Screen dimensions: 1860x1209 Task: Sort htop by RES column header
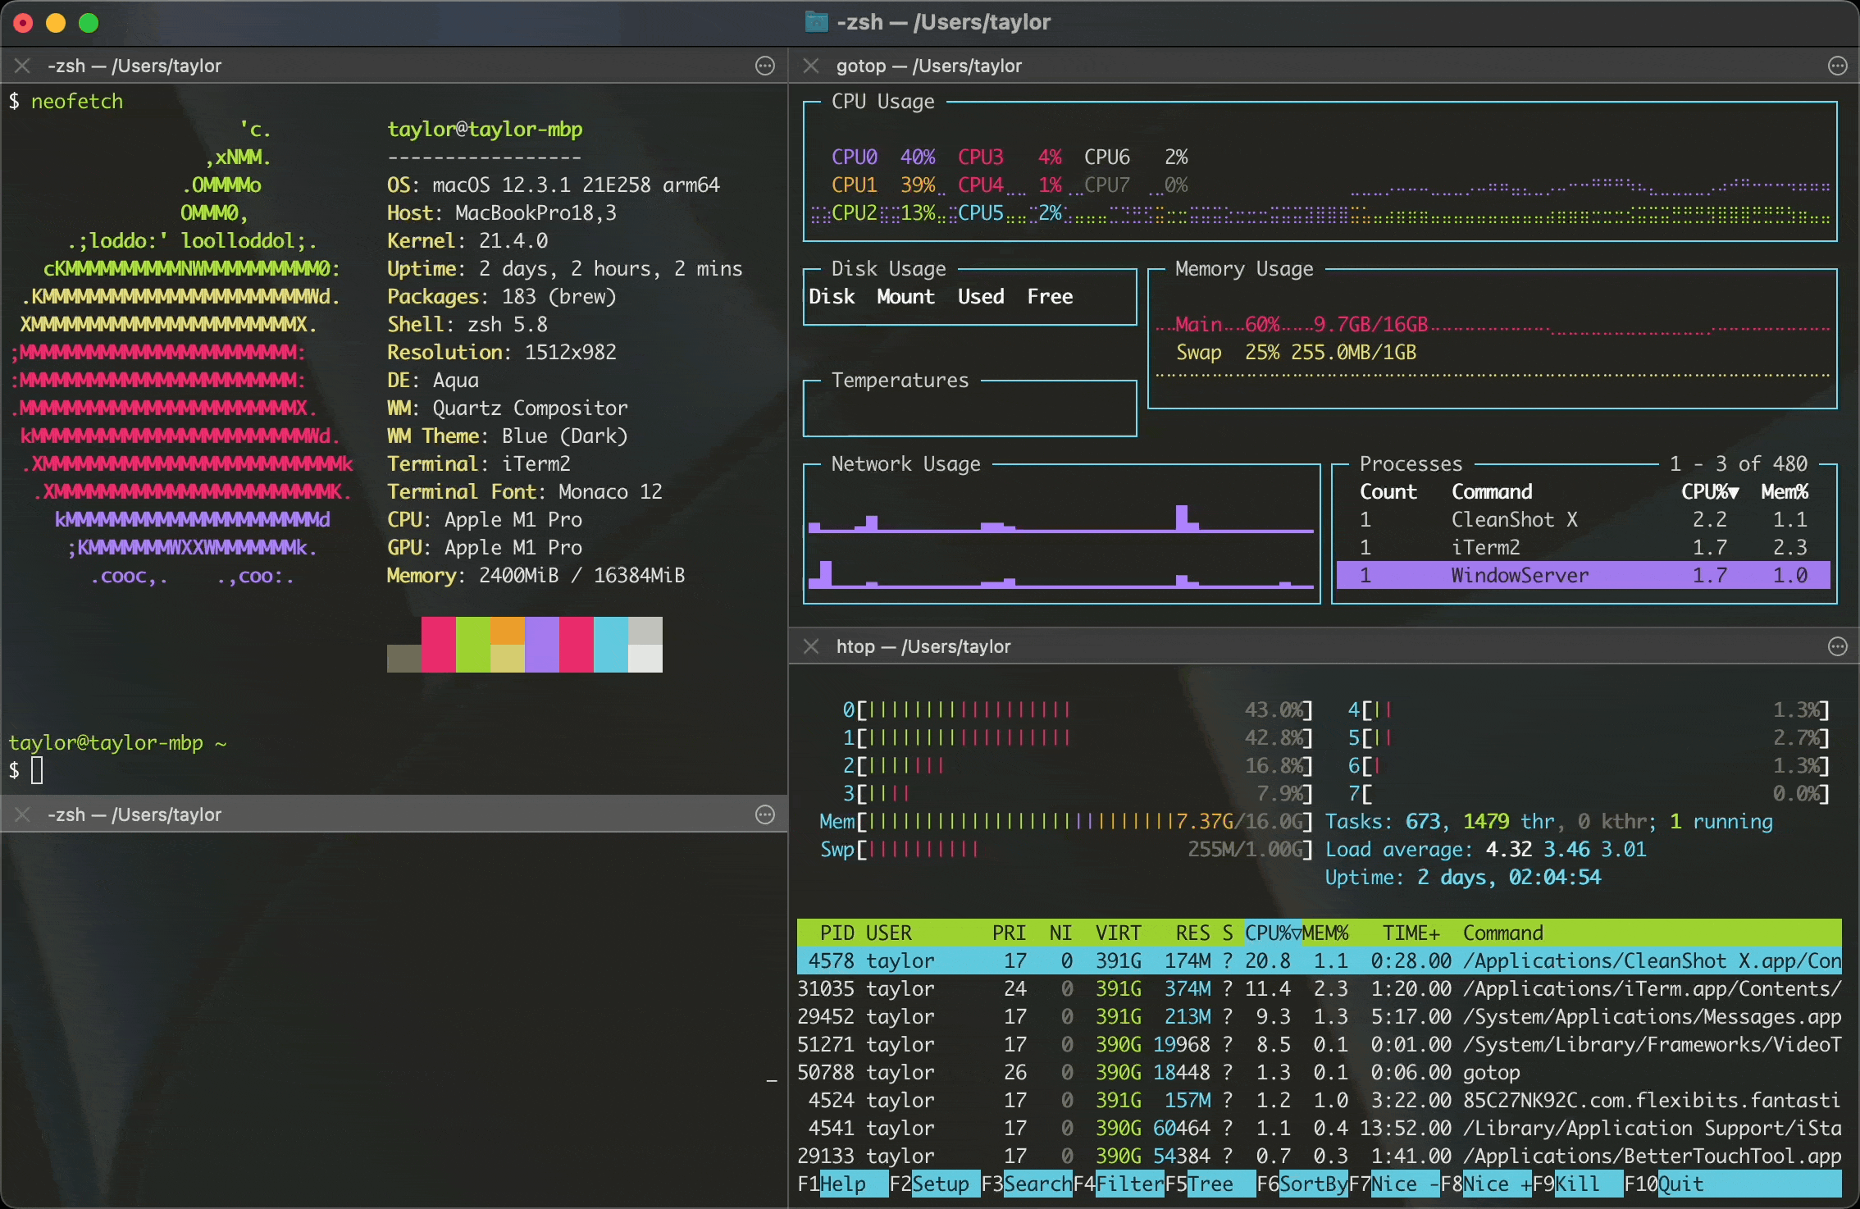click(x=1193, y=933)
